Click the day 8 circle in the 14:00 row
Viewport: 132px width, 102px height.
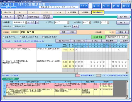click(97, 50)
